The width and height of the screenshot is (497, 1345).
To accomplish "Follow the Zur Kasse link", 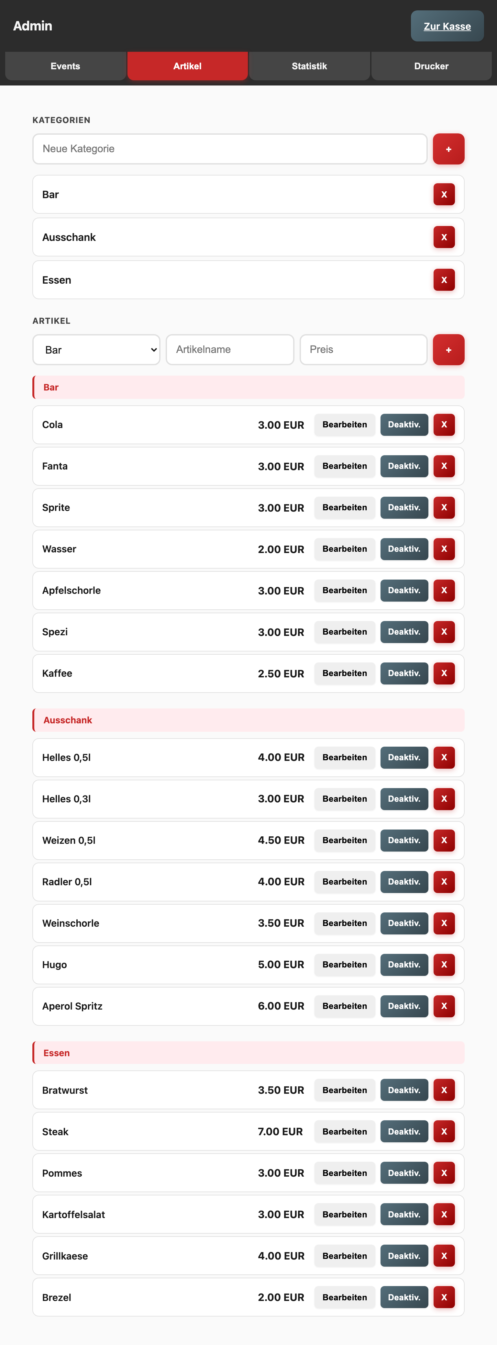I will pos(447,26).
